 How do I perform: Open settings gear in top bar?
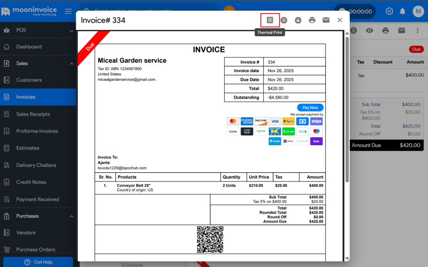click(x=389, y=11)
